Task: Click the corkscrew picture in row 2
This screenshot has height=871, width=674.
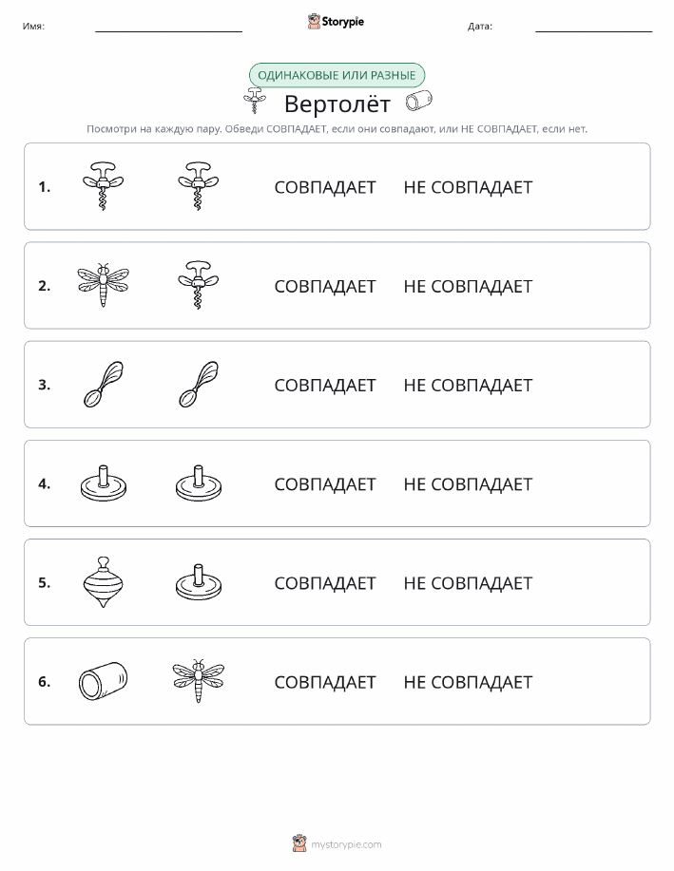Action: tap(198, 285)
